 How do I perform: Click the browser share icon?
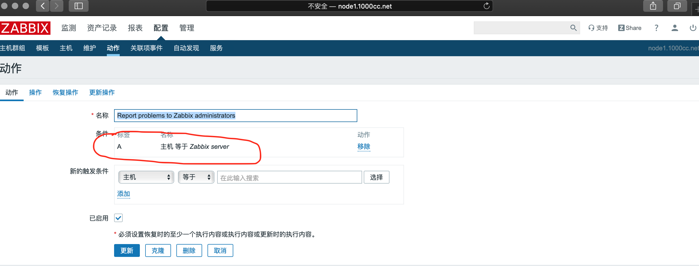(x=653, y=6)
